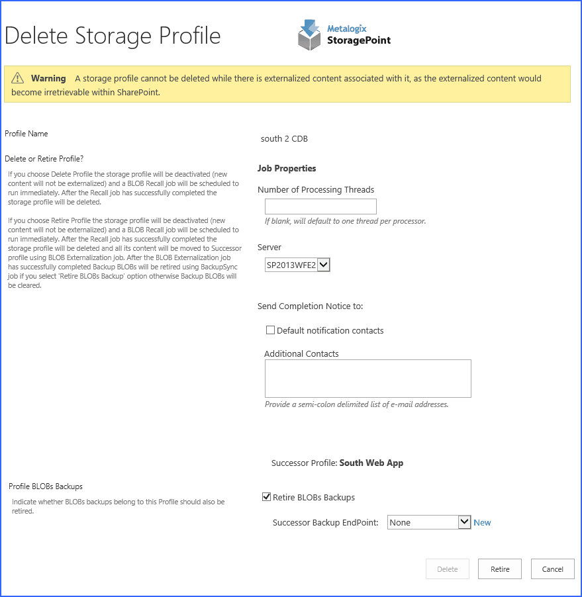Image resolution: width=582 pixels, height=597 pixels.
Task: Open the Server dropdown showing SP2013WFE2
Action: [293, 265]
